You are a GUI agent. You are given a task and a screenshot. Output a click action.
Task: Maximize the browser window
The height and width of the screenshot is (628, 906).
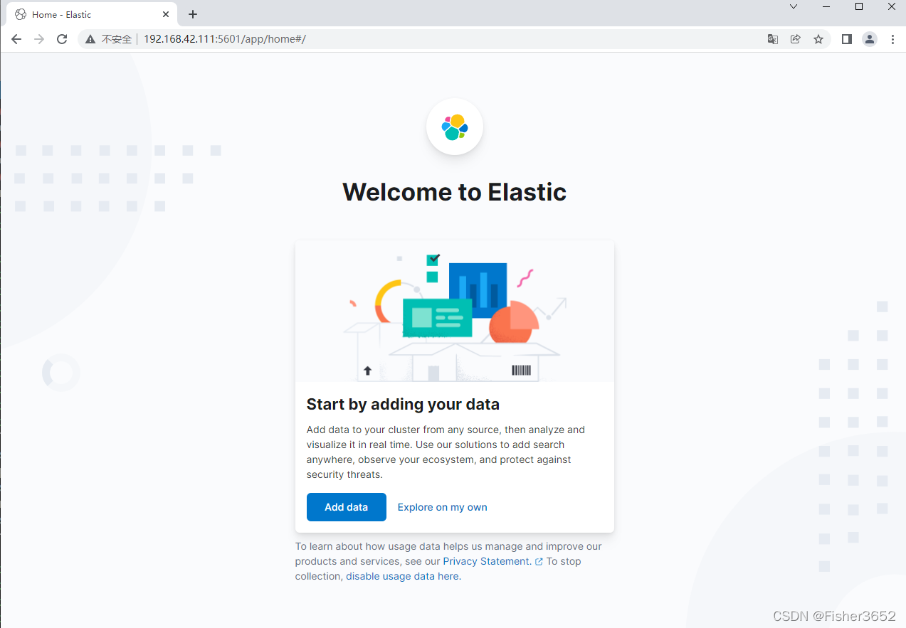[859, 6]
